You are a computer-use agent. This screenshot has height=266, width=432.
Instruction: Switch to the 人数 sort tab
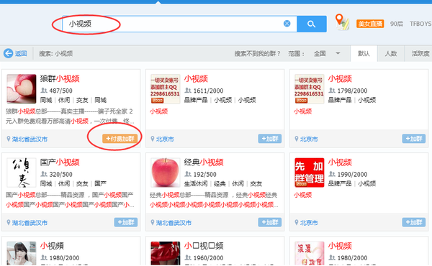point(391,54)
